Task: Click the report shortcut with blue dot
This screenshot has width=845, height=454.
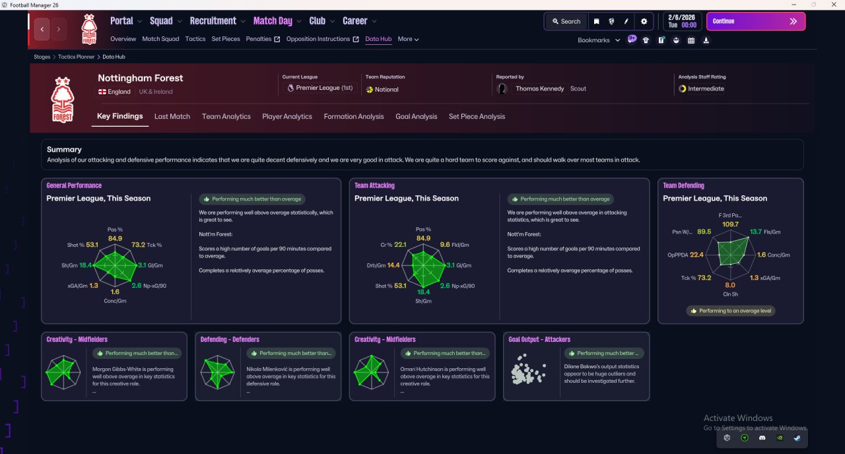Action: 661,40
